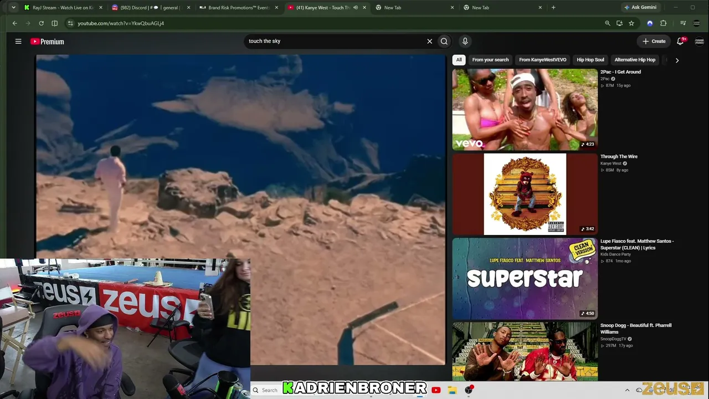Switch to the second New Tab
709x399 pixels.
(501, 8)
